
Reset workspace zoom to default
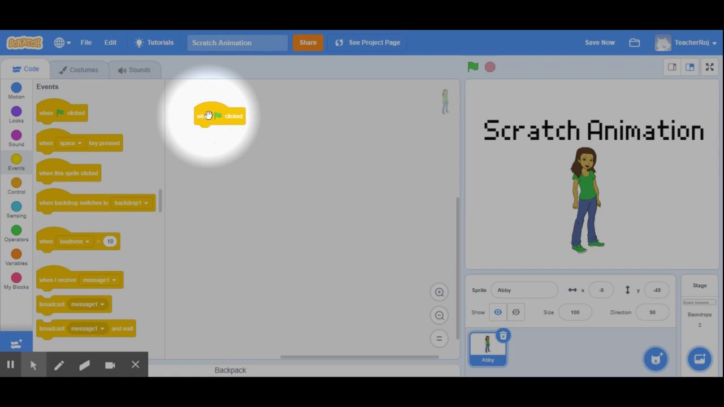439,339
